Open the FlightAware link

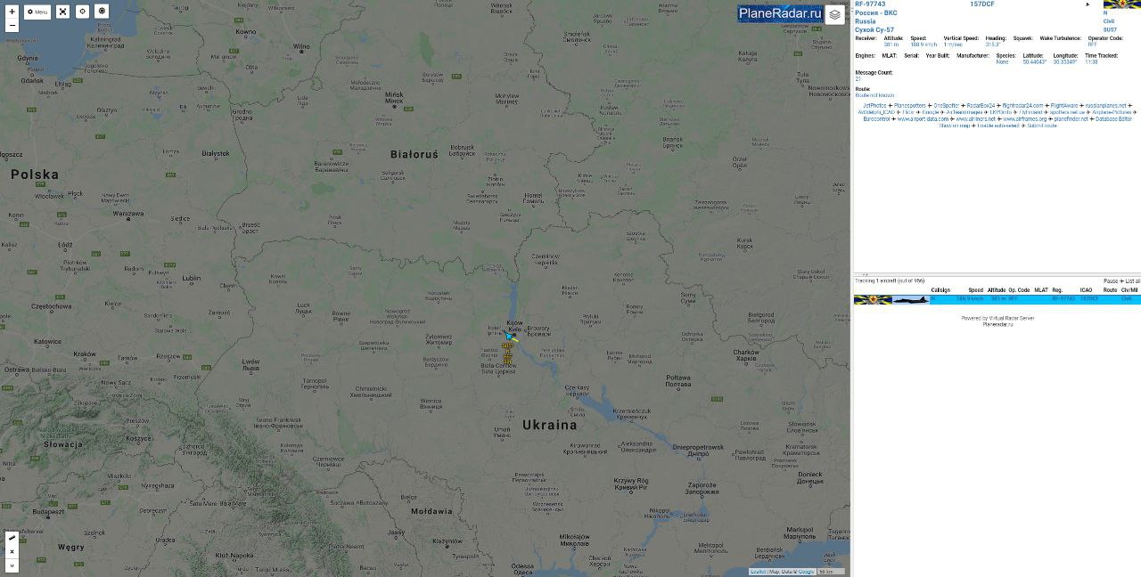pyautogui.click(x=1064, y=106)
